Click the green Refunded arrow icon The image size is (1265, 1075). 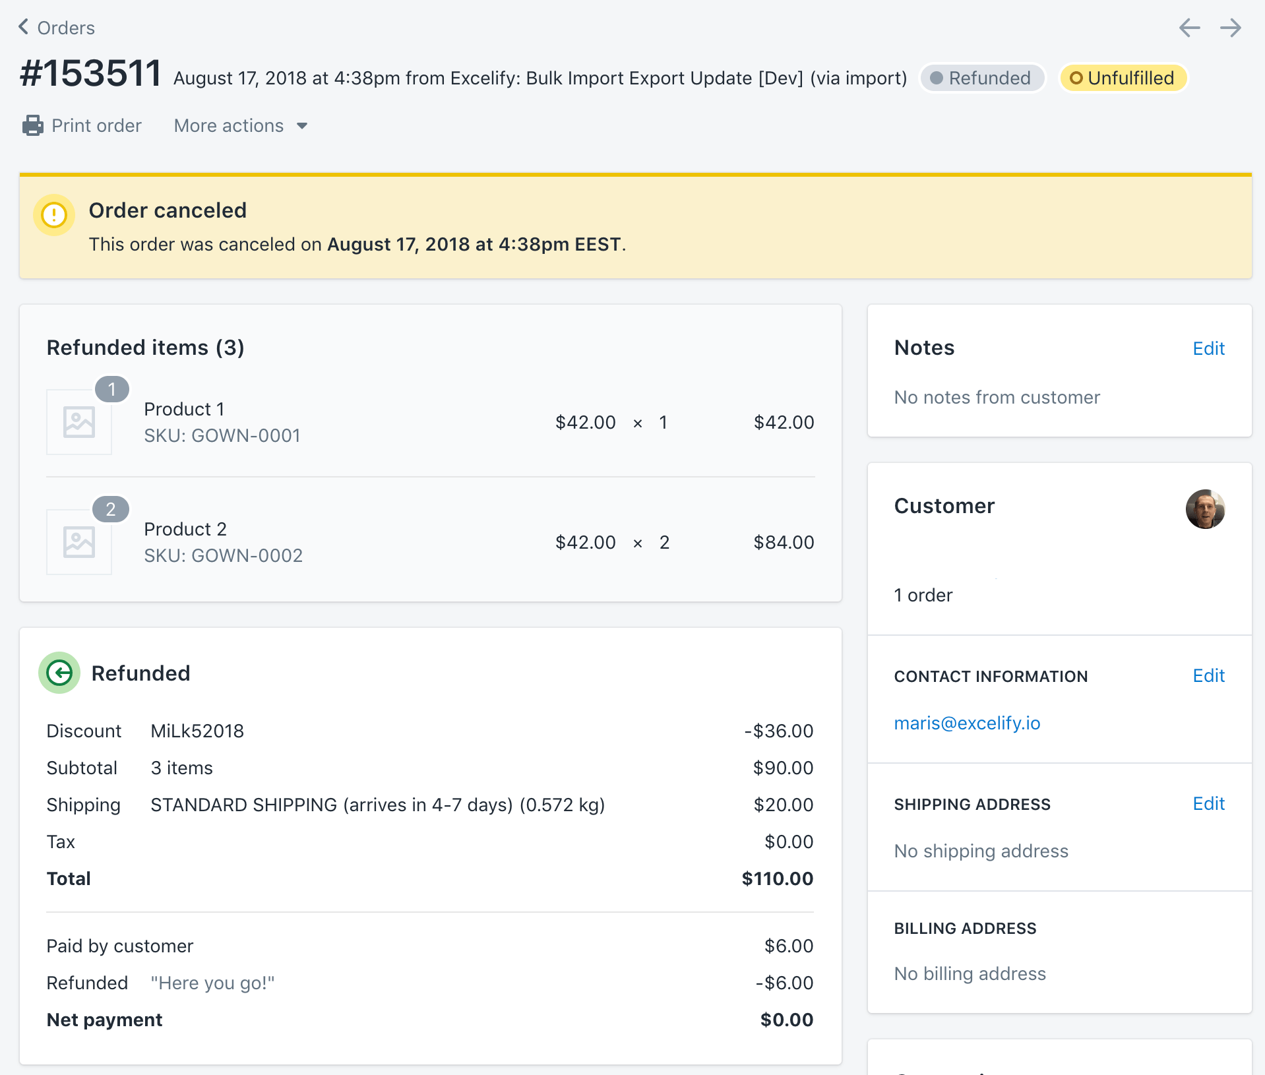tap(59, 673)
